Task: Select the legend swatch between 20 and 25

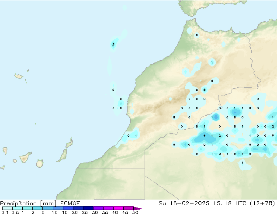Action: click(78, 208)
